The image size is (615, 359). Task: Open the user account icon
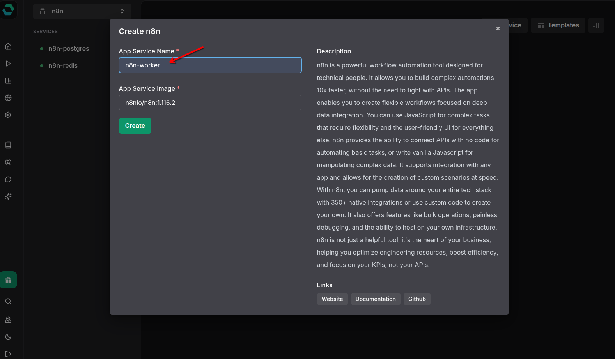[8, 320]
